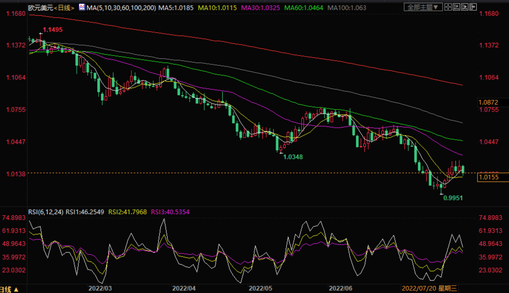The height and width of the screenshot is (293, 509).
Task: Click the left axis 1.0138 label
Action: click(16, 174)
